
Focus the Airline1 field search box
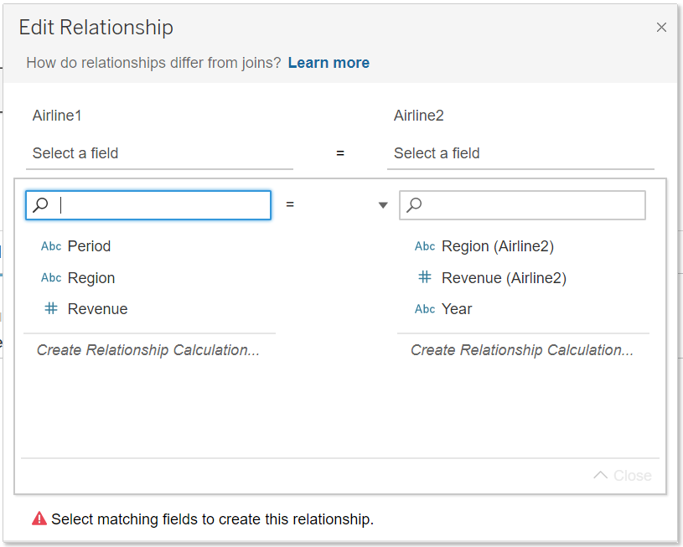click(x=148, y=205)
